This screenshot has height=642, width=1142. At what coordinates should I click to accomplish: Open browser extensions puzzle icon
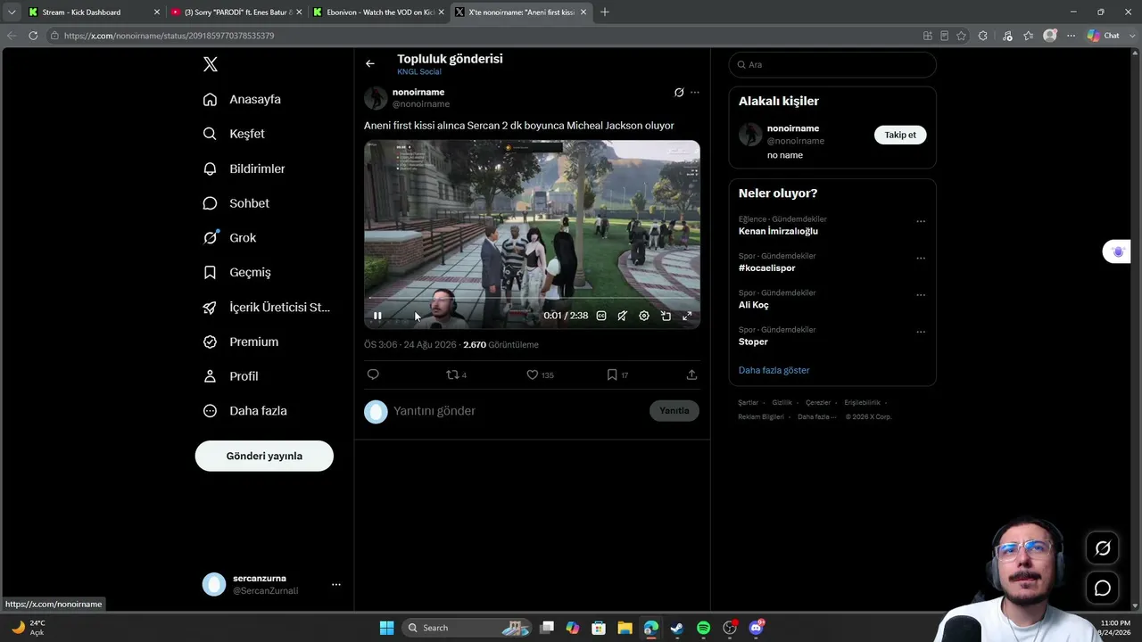point(982,36)
